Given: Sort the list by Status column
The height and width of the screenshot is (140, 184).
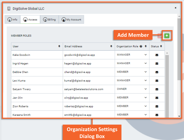Looking at the screenshot, I should coord(161,46).
